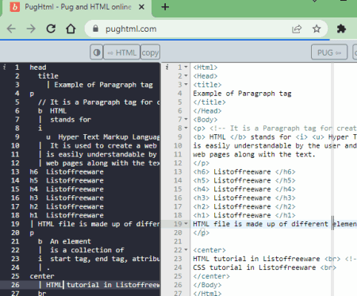Viewport: 357px width, 296px height.
Task: Collapse the <Body> fold arrow on line 7
Action: (x=186, y=120)
